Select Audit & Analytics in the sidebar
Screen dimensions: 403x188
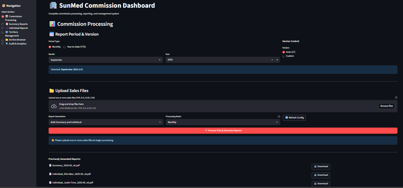click(x=2, y=43)
